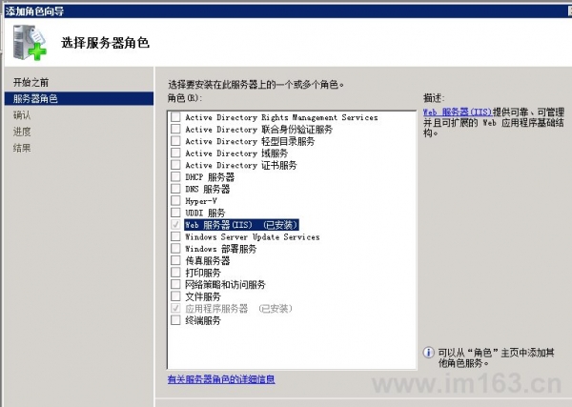
Task: Tick the Active Directory 轻型目录服务 checkbox
Action: pos(175,141)
